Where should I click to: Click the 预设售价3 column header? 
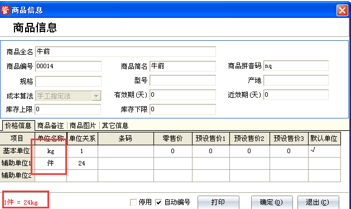click(289, 139)
